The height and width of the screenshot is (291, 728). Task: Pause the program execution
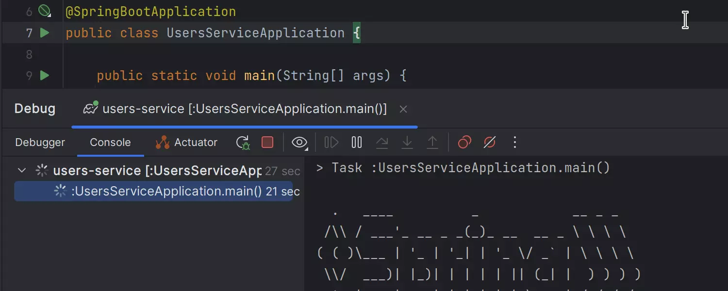(x=357, y=143)
